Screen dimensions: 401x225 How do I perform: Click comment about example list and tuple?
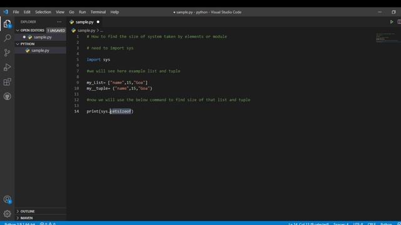click(x=133, y=71)
